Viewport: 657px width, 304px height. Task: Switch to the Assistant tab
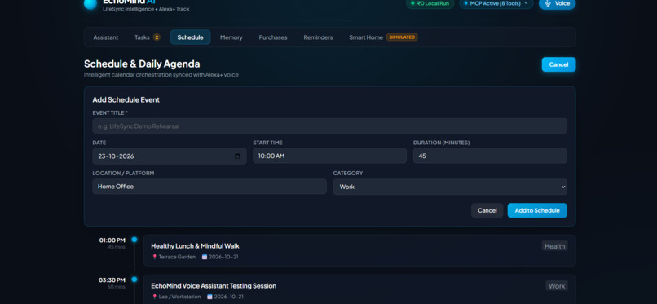[x=106, y=37]
